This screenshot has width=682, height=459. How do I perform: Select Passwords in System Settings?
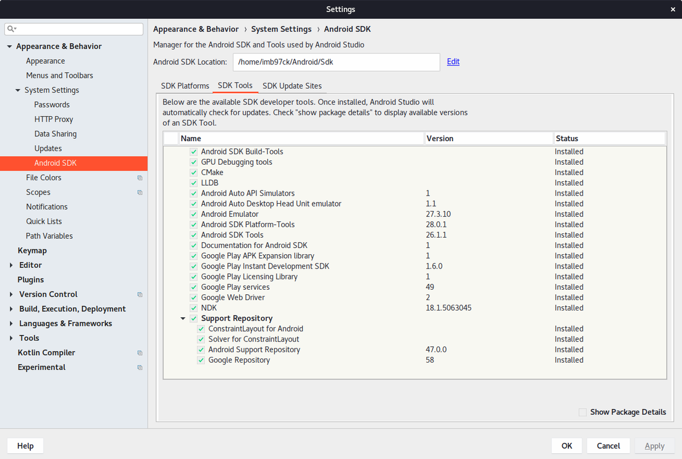pyautogui.click(x=52, y=104)
